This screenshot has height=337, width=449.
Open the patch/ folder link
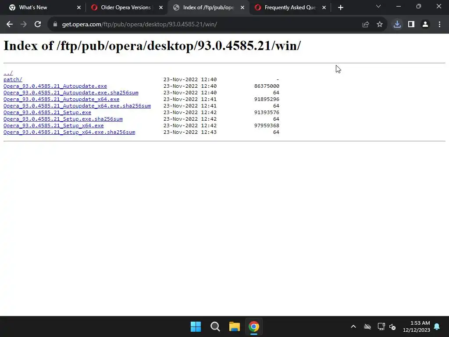click(x=13, y=79)
